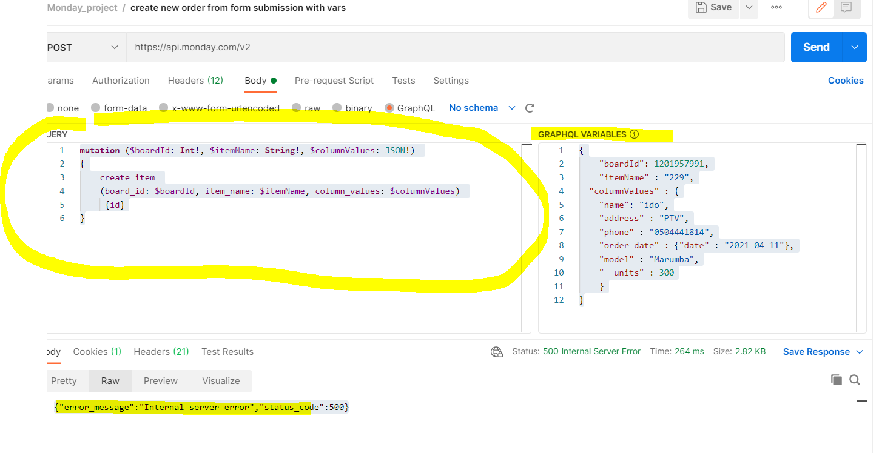Click the "name": "ido" line
Screen dimensions: 879x453
pos(633,205)
